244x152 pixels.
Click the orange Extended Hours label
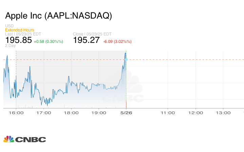pos(20,30)
